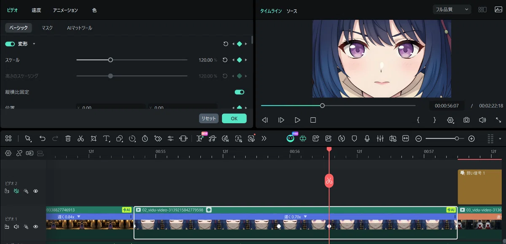Lock the ビデオ 2 track
Viewport: 506px width, 244px height.
click(x=7, y=191)
